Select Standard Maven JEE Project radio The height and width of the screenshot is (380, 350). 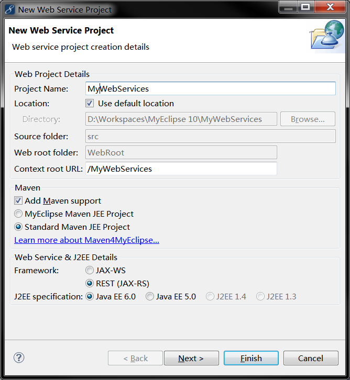tap(18, 227)
